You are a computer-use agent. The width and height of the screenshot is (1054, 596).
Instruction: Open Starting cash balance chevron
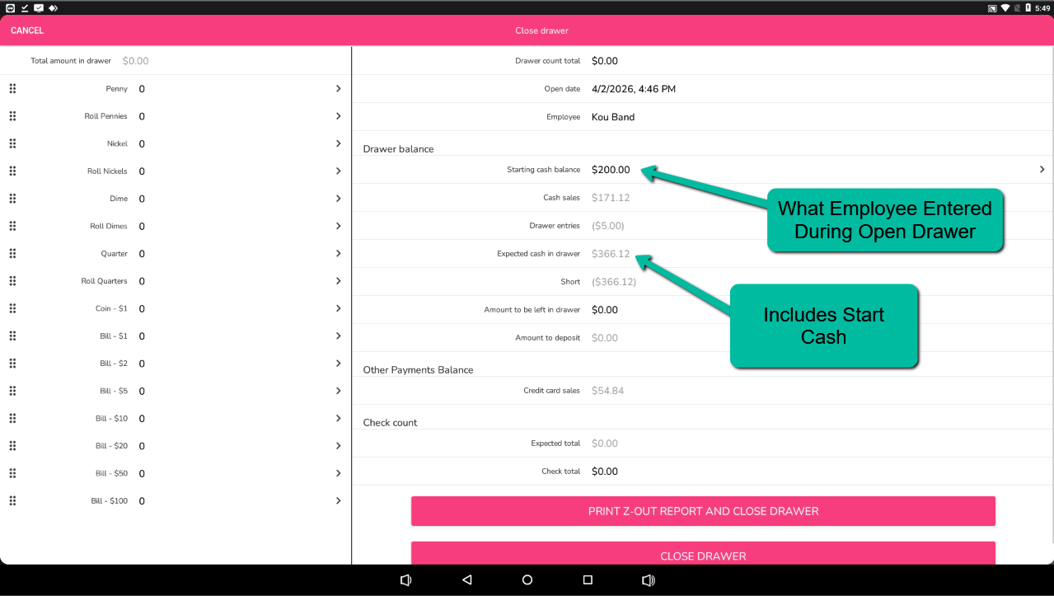point(1042,170)
